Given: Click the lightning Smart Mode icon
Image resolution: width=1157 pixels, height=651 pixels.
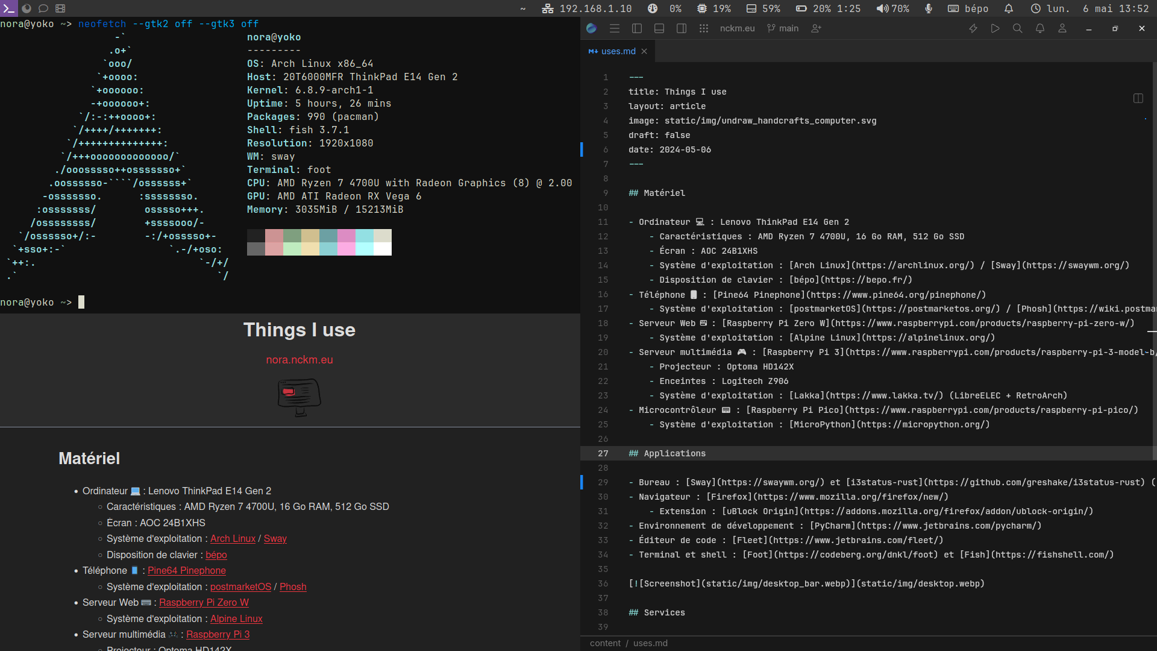Looking at the screenshot, I should pos(973,28).
